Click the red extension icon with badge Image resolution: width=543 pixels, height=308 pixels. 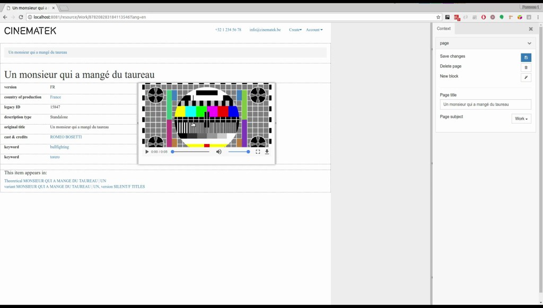click(x=457, y=17)
